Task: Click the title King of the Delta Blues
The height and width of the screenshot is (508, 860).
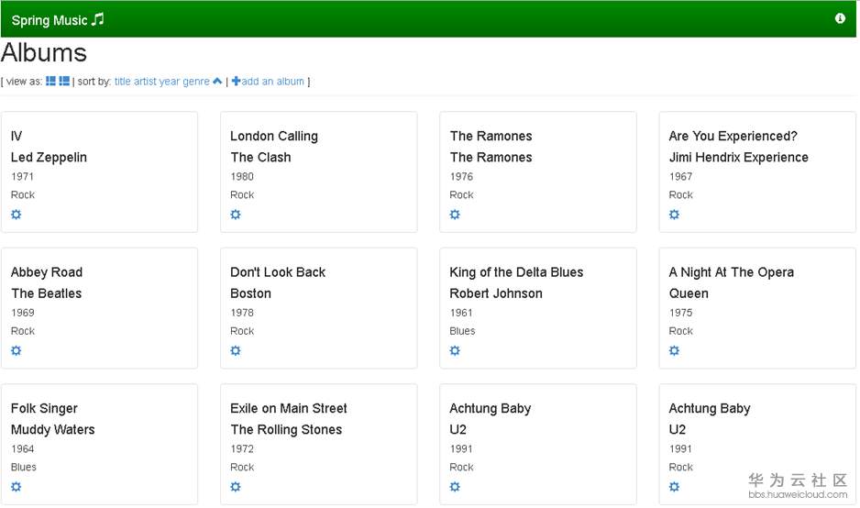Action: pyautogui.click(x=516, y=272)
